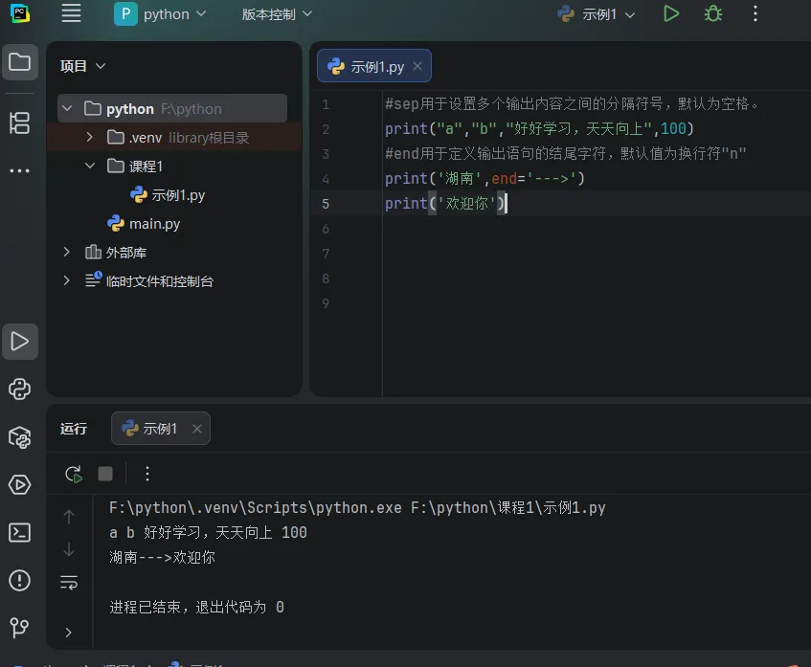Click the 运行 panel title

[x=74, y=429]
